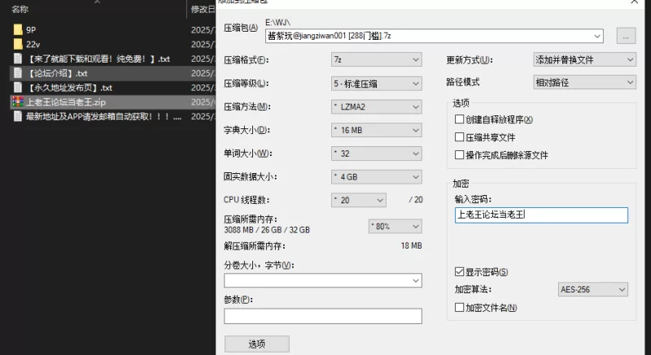The width and height of the screenshot is (651, 355).
Task: Click the 22v folder icon
Action: (x=18, y=45)
